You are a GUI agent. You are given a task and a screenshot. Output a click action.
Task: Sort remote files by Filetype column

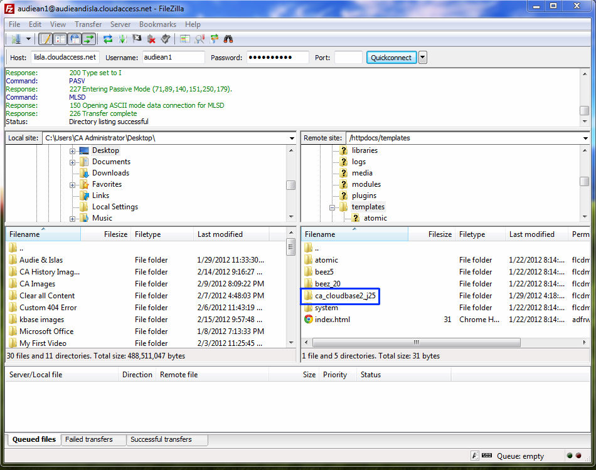tap(480, 234)
